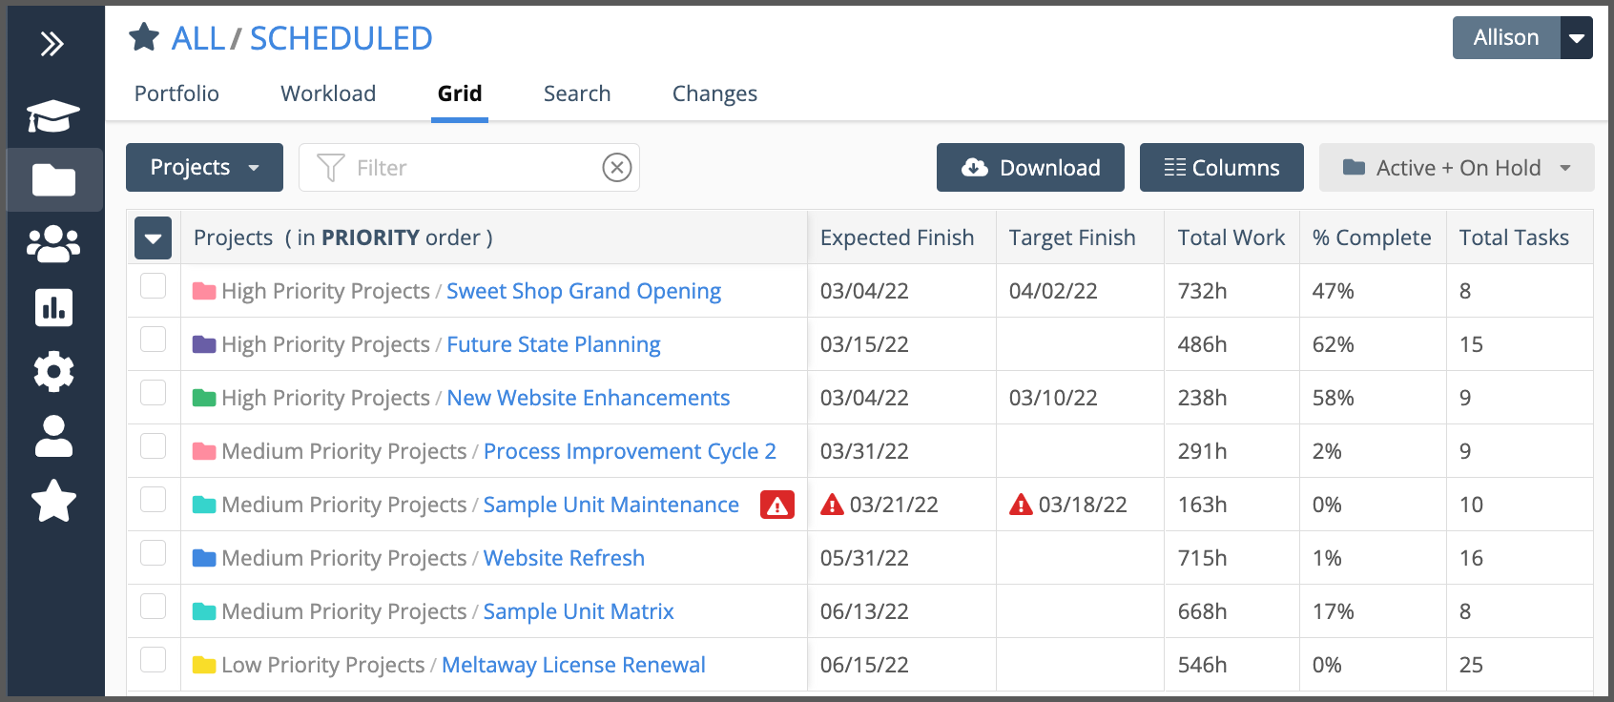
Task: Switch to the Search tab
Action: pos(577,93)
